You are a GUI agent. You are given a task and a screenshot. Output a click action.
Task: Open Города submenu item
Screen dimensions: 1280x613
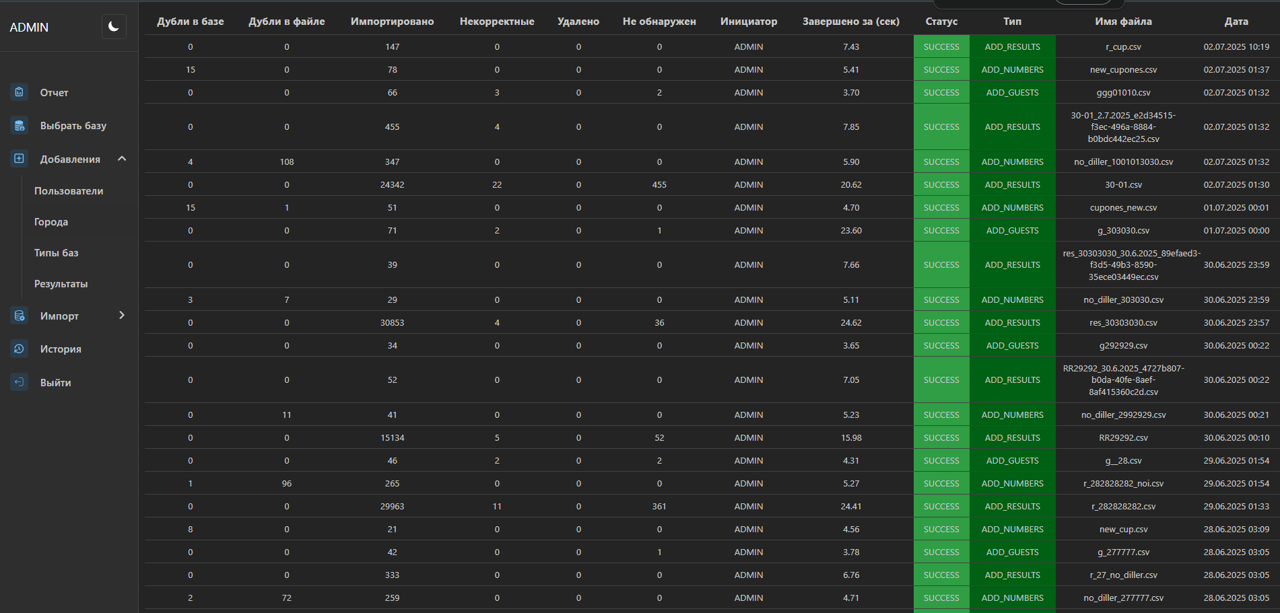click(x=51, y=222)
